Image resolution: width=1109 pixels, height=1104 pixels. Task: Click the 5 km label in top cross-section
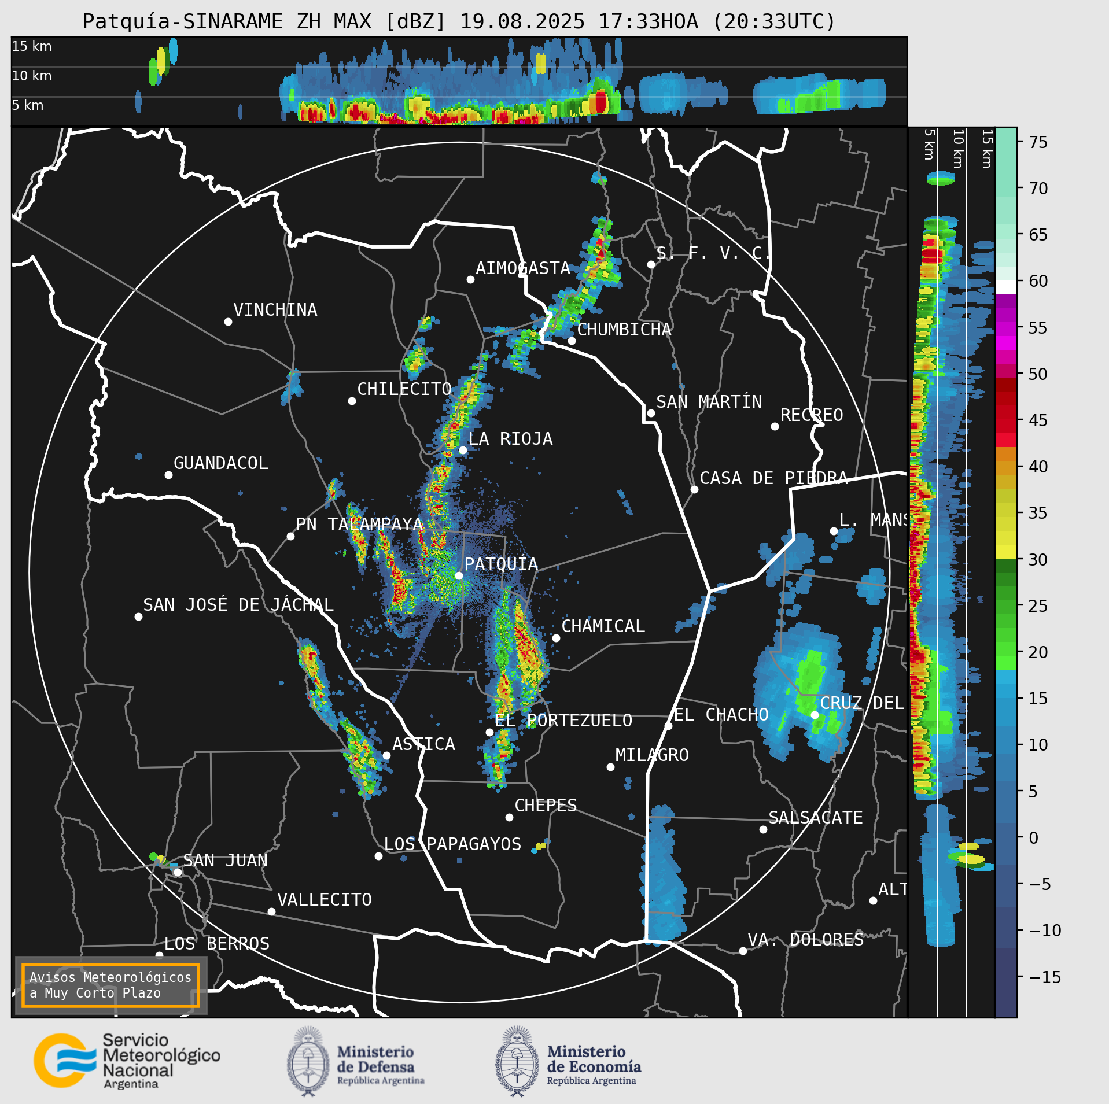coord(28,105)
